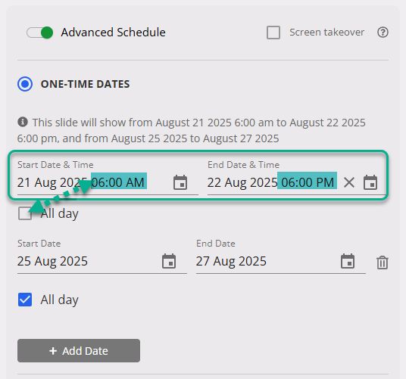
Task: Delete the 25–27 Aug date range
Action: point(383,263)
